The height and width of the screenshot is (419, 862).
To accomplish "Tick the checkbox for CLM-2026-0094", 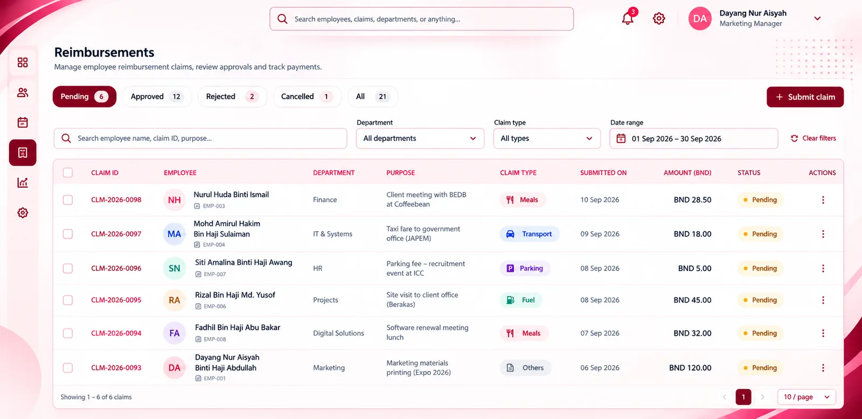I will [x=68, y=333].
